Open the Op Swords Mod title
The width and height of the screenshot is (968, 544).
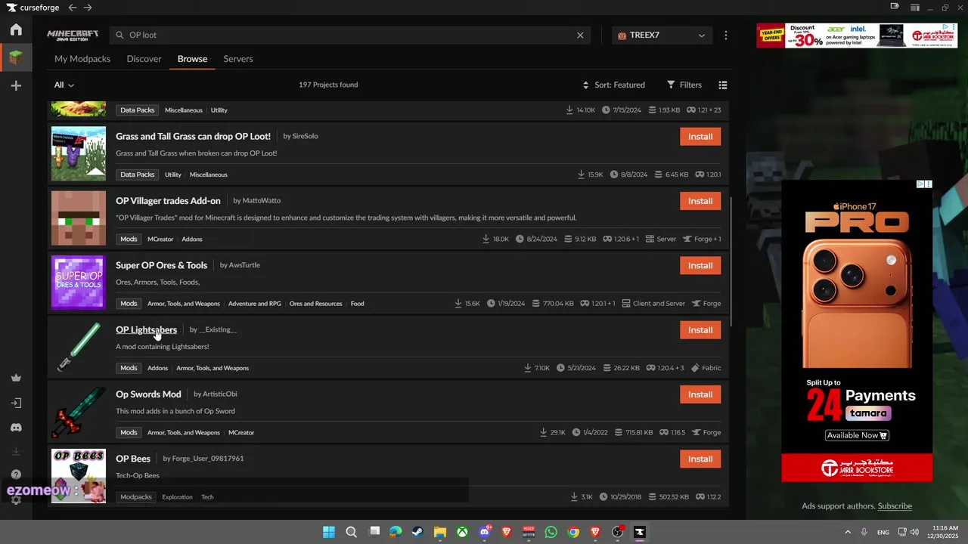pos(148,394)
